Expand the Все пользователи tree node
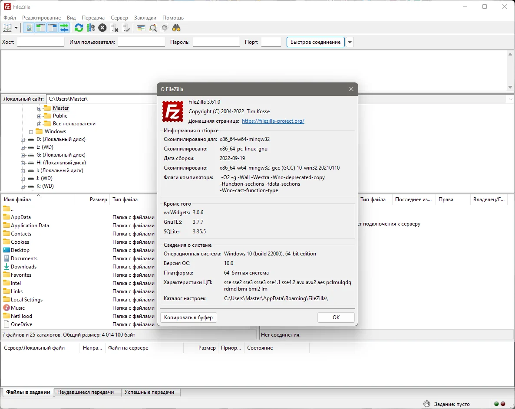The image size is (515, 409). tap(39, 124)
